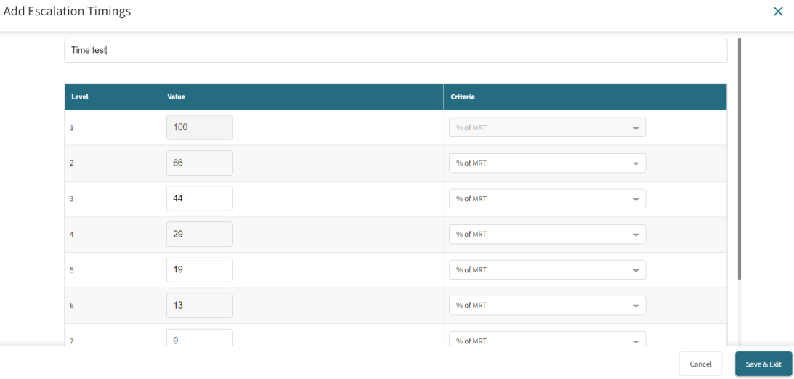Edit the level 5 value field showing 19
Viewport: 794px width, 379px height.
click(200, 269)
